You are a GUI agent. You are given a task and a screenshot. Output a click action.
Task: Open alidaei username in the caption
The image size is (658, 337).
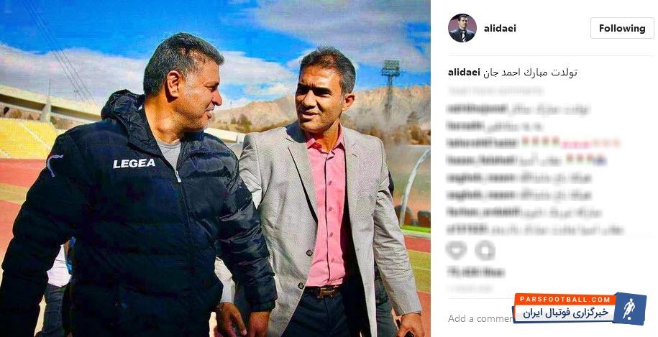coord(463,72)
